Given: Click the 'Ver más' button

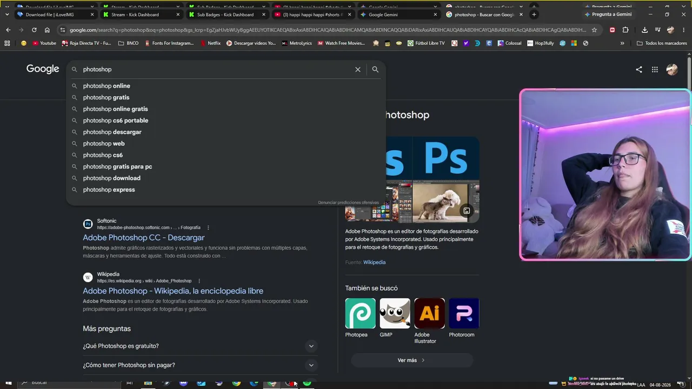Looking at the screenshot, I should (412, 360).
